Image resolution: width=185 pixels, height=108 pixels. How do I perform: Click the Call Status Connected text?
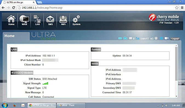[x=48, y=97]
